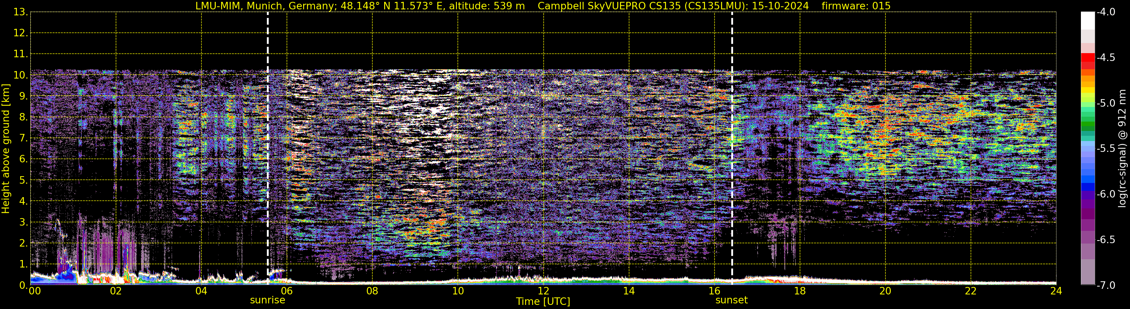1130x309 pixels.
Task: Click the white swatch at colorbar top
Action: coord(1088,21)
